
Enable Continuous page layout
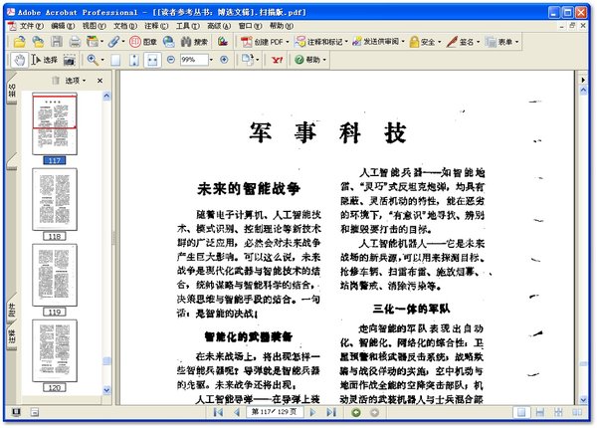tap(540, 412)
